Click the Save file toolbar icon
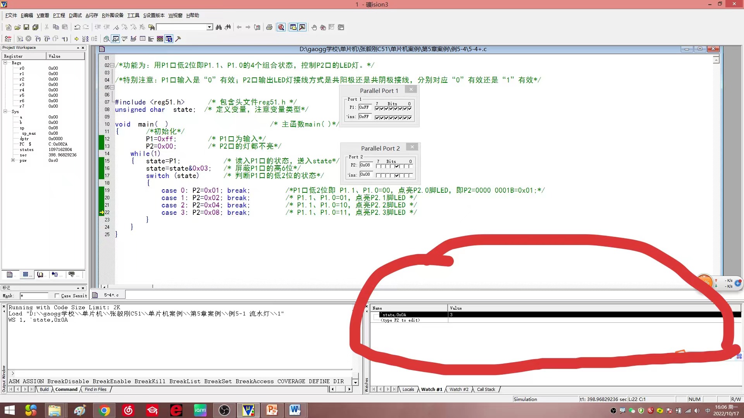Viewport: 744px width, 418px height. pyautogui.click(x=26, y=27)
